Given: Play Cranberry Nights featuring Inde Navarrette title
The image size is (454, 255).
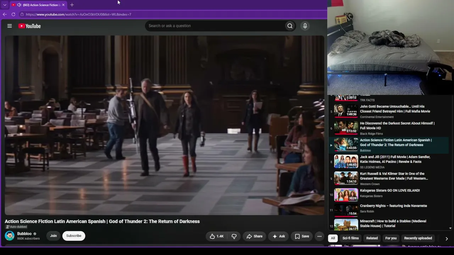Looking at the screenshot, I should 393,206.
